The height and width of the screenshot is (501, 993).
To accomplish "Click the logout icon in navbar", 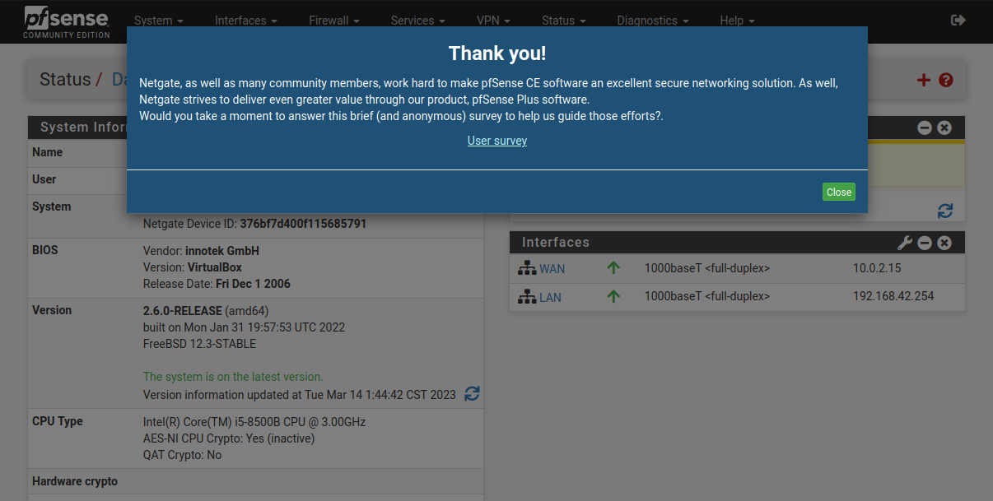I will tap(958, 21).
